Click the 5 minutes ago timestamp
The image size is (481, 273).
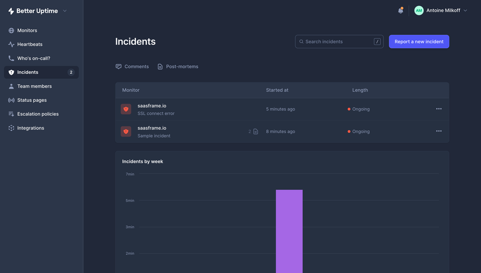tap(280, 109)
